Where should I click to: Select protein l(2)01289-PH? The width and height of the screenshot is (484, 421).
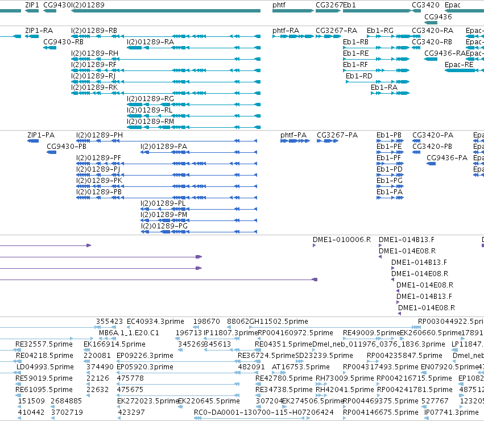tap(100, 135)
